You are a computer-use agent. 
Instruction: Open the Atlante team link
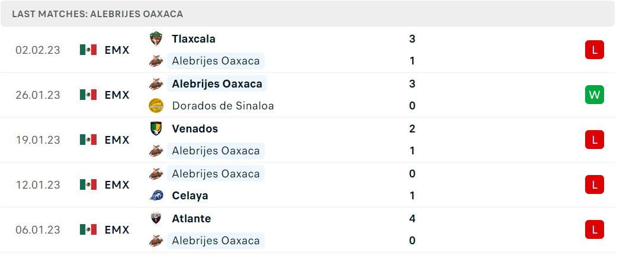(192, 218)
